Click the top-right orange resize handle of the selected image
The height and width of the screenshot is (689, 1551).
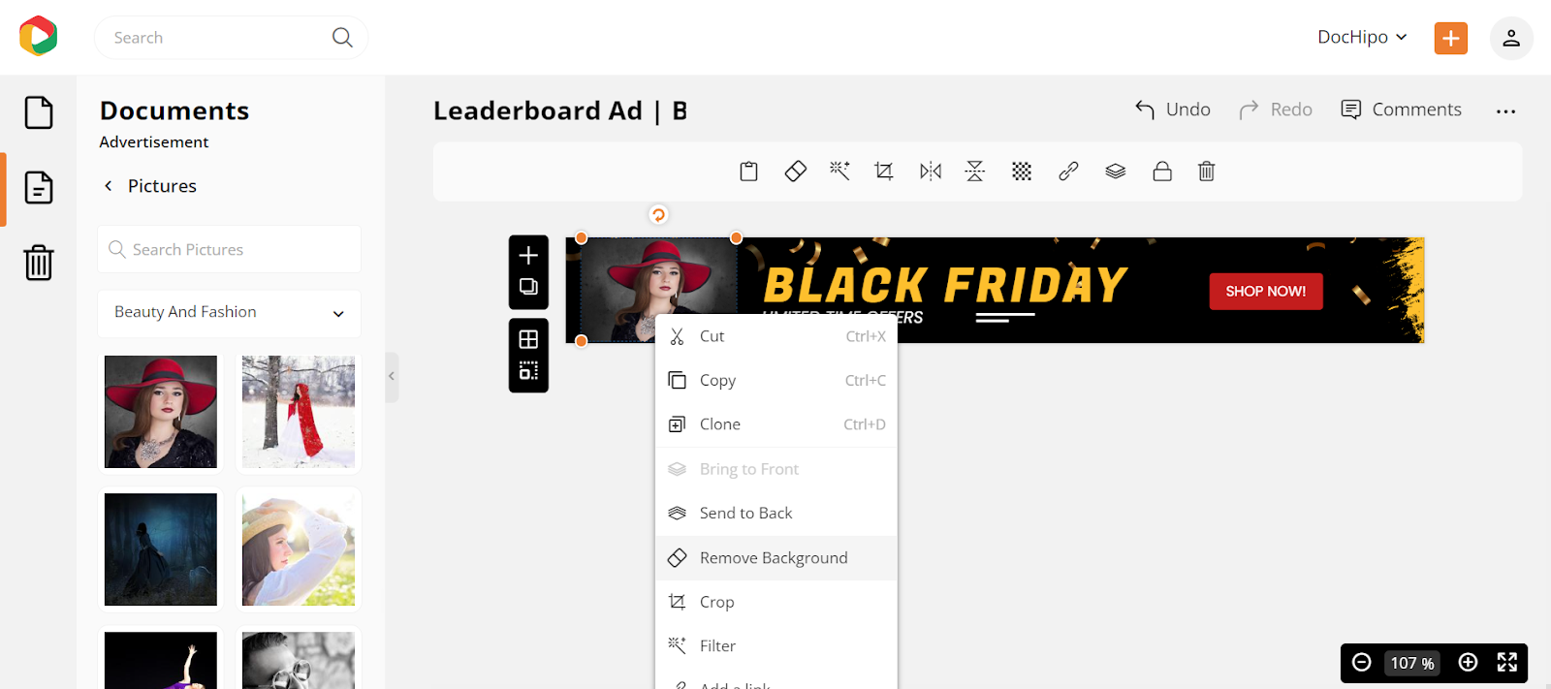point(736,237)
